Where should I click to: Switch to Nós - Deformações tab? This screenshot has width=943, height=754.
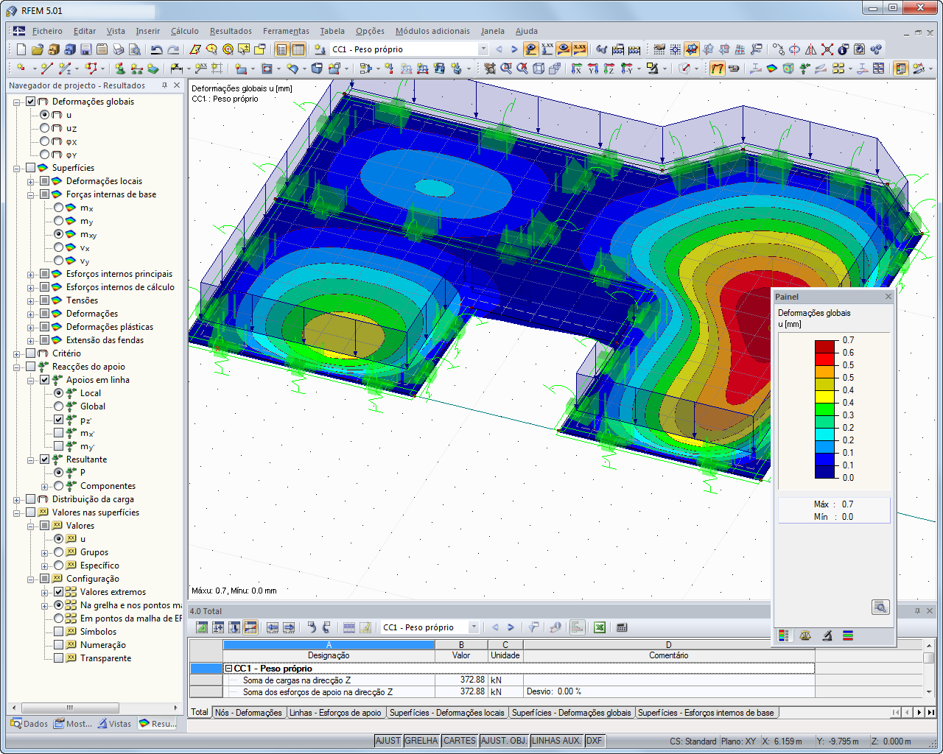pyautogui.click(x=248, y=713)
